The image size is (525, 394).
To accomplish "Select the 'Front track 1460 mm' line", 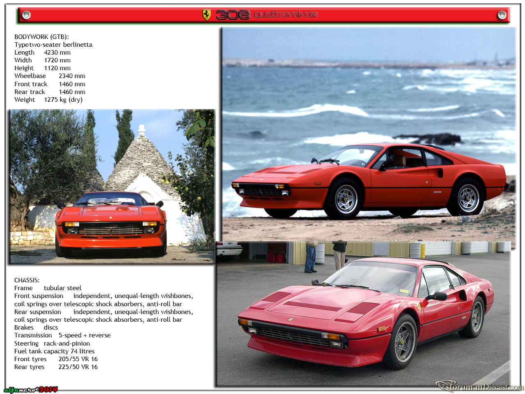I will (50, 84).
